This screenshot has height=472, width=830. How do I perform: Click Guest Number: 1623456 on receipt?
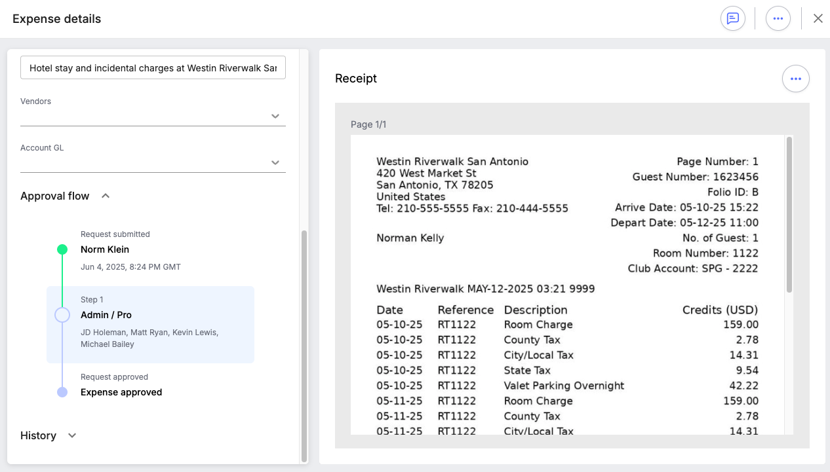coord(696,177)
